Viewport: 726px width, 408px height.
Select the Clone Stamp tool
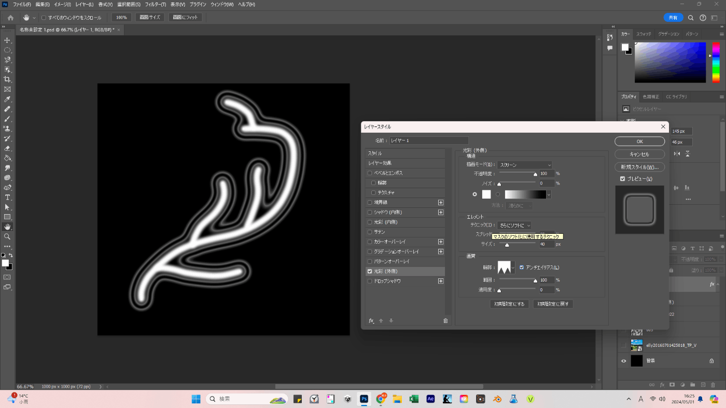click(x=7, y=129)
